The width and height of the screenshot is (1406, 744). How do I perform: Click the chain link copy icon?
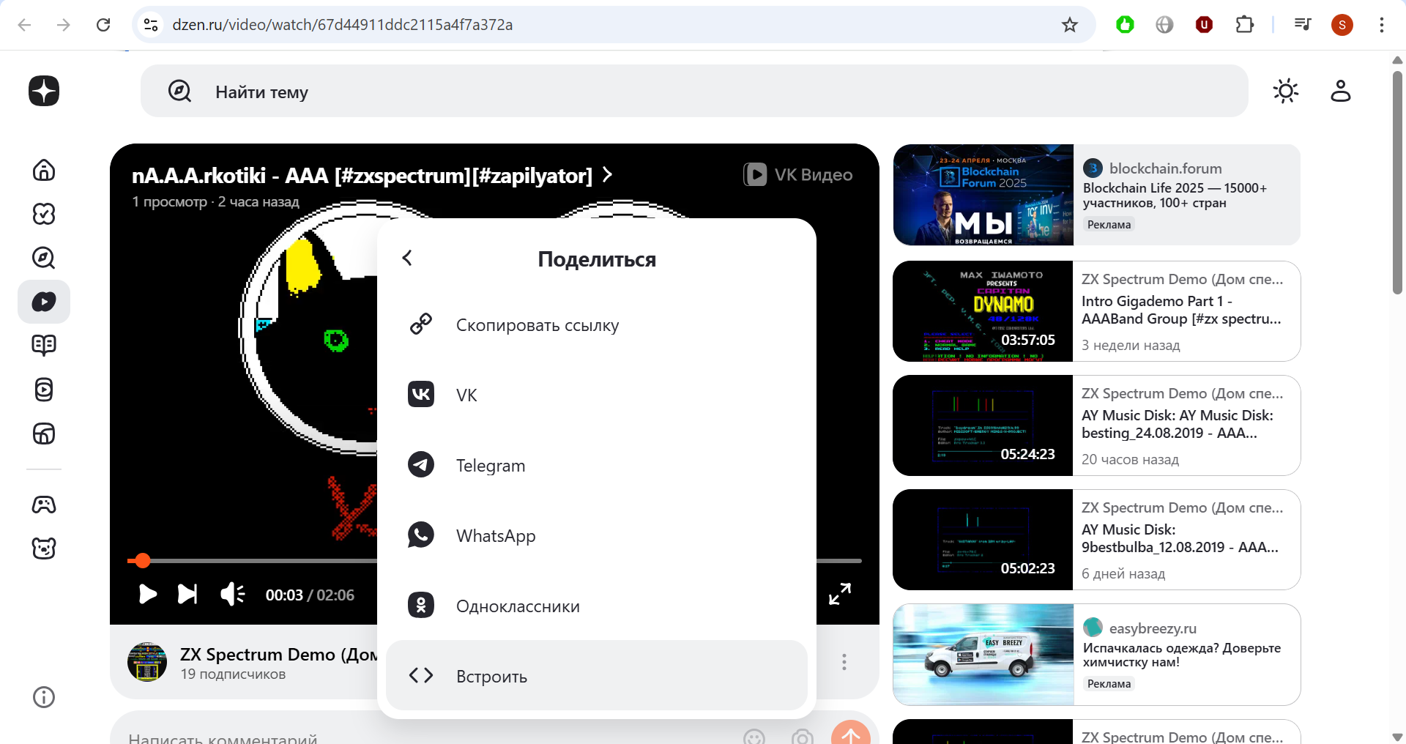point(421,324)
